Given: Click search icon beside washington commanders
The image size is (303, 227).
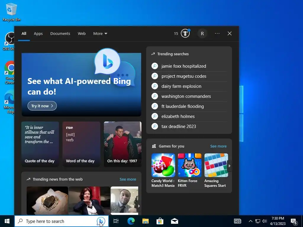Looking at the screenshot, I should tap(155, 96).
